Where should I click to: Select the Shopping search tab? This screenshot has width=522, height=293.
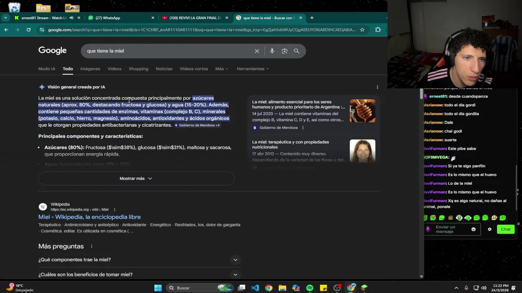pos(138,69)
